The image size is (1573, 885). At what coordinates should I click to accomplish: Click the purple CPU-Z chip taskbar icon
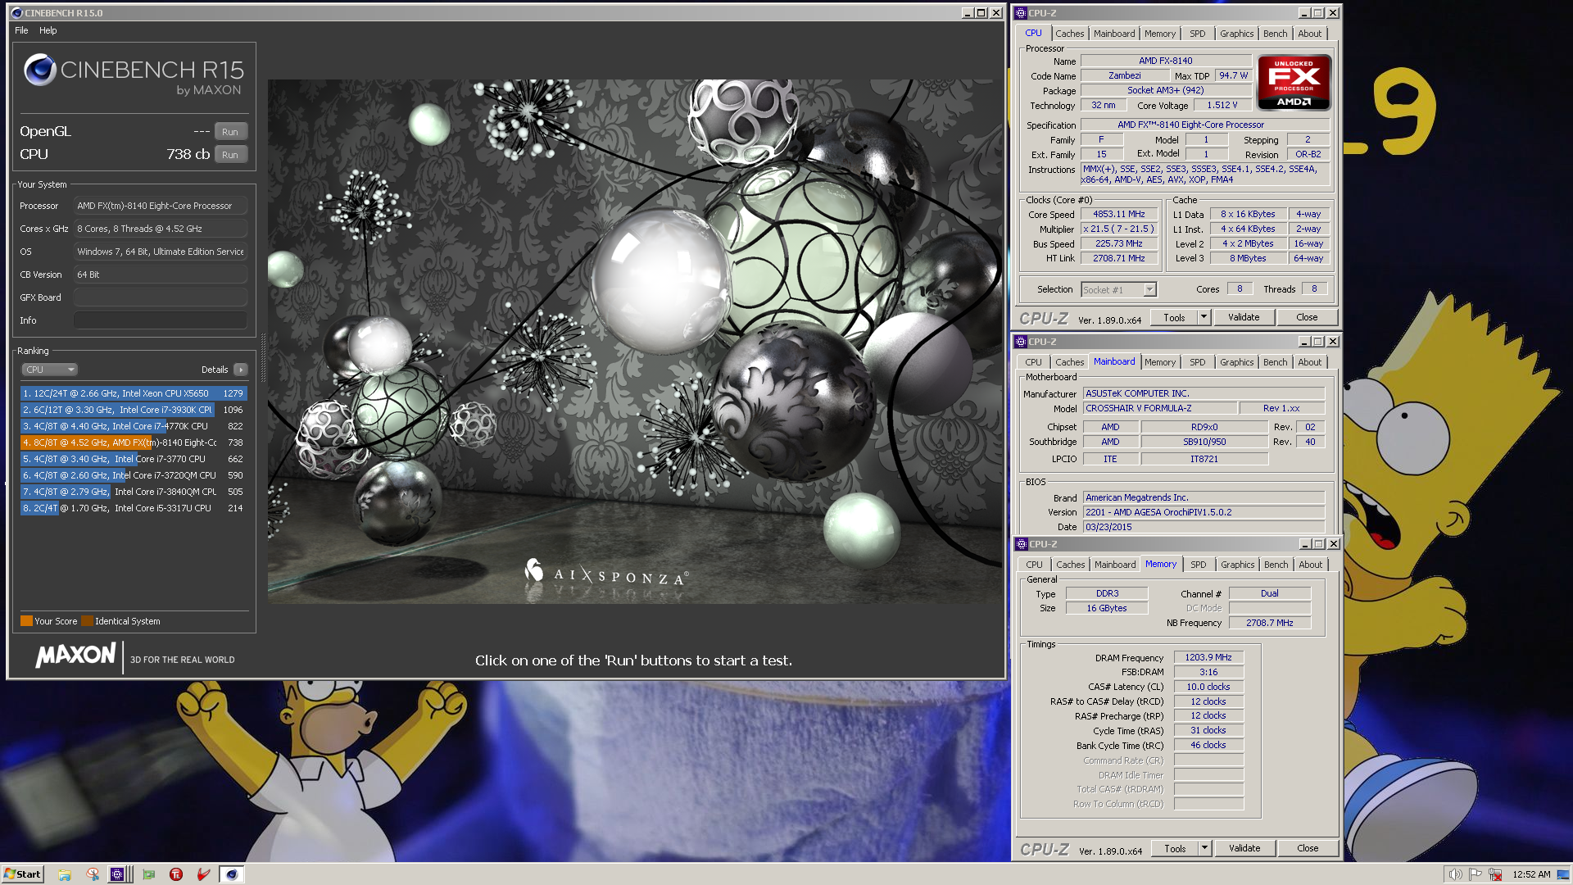click(x=117, y=874)
